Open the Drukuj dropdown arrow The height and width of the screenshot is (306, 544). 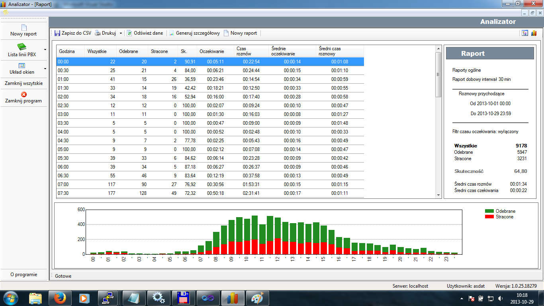point(121,33)
